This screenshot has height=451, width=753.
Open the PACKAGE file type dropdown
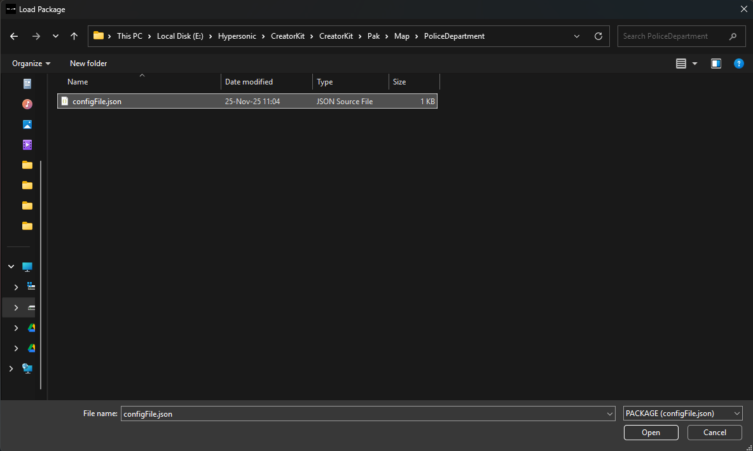683,414
